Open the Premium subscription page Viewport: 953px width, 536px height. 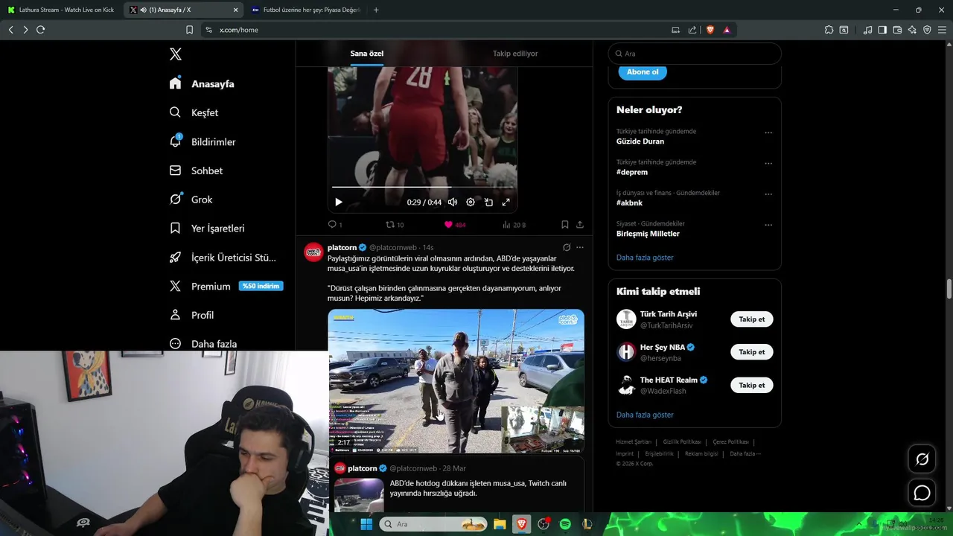click(x=226, y=286)
